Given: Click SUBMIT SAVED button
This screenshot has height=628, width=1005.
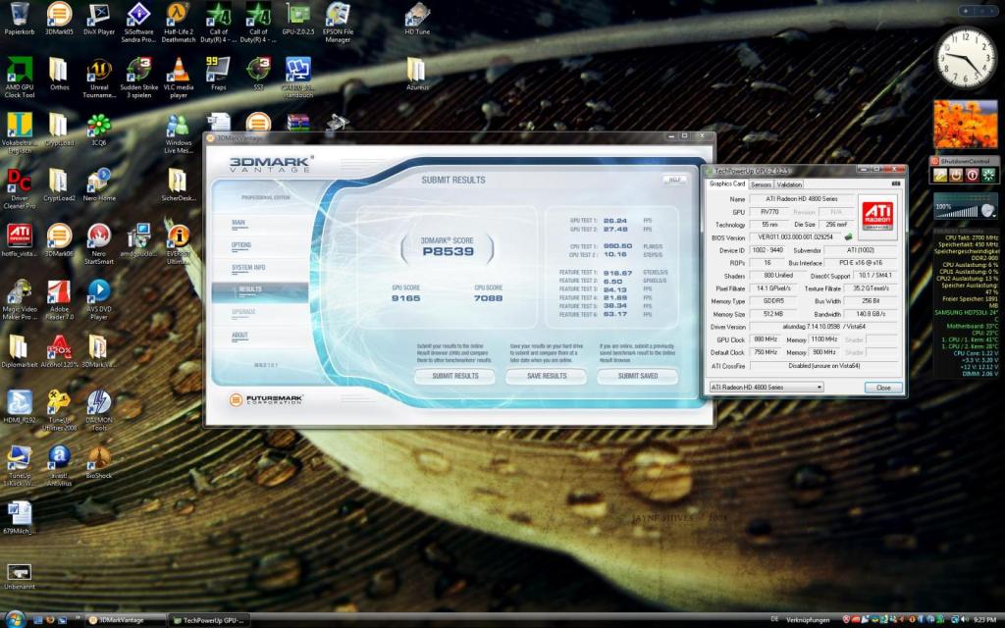Looking at the screenshot, I should point(637,376).
